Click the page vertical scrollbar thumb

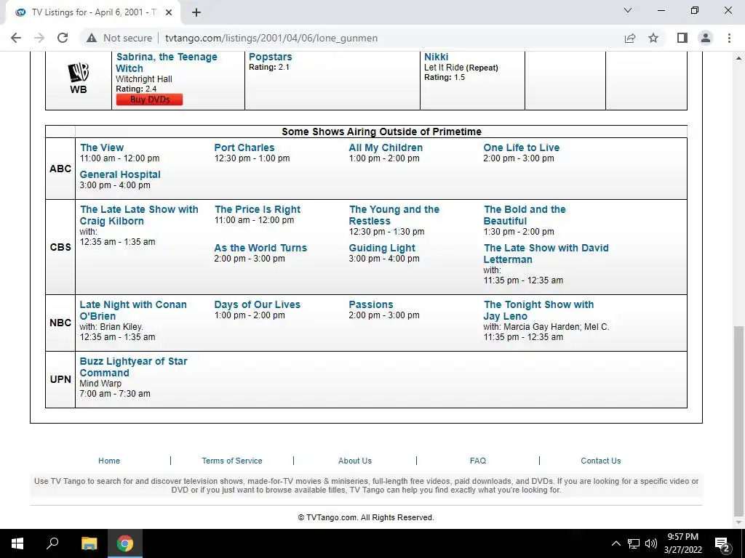[x=738, y=420]
